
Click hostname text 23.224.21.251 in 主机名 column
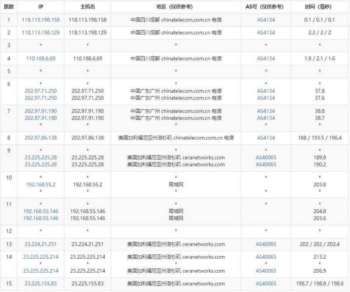click(87, 244)
